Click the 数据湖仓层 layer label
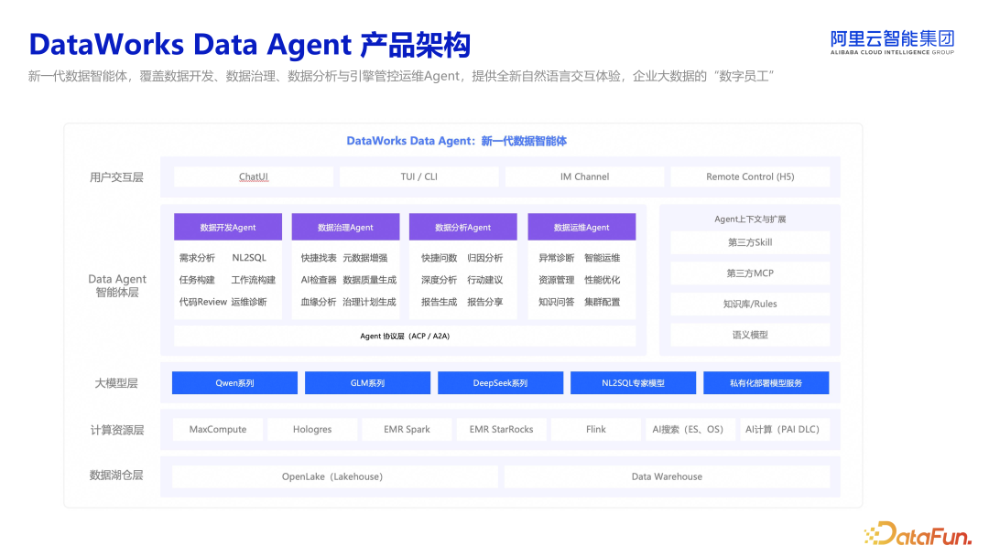The height and width of the screenshot is (556, 989). [116, 476]
